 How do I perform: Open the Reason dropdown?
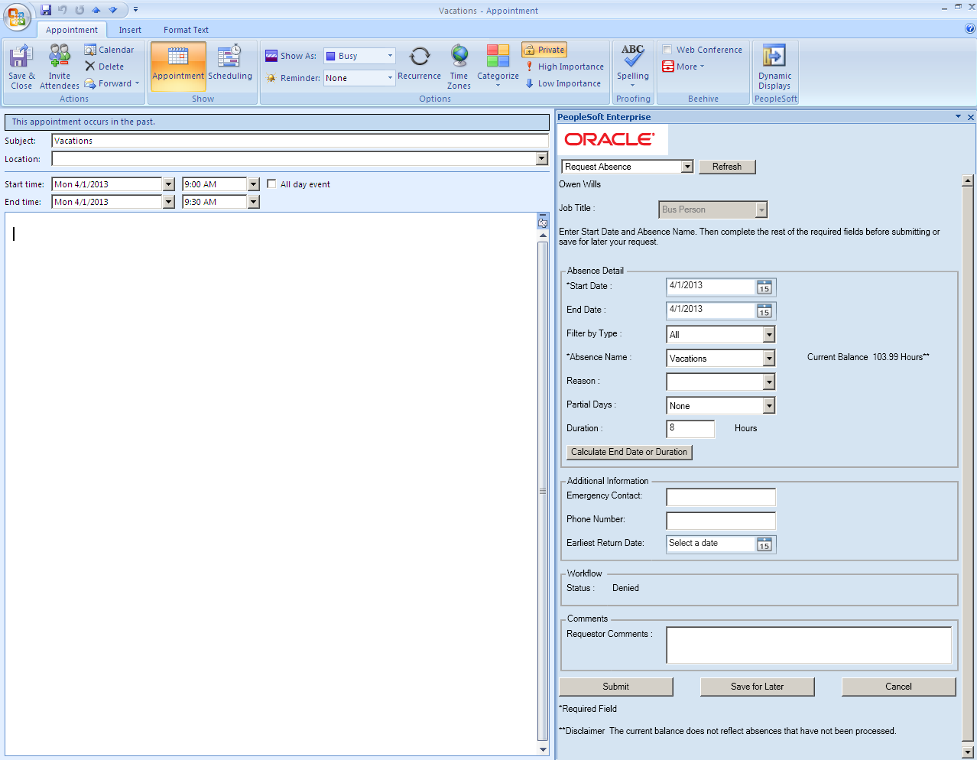click(769, 382)
